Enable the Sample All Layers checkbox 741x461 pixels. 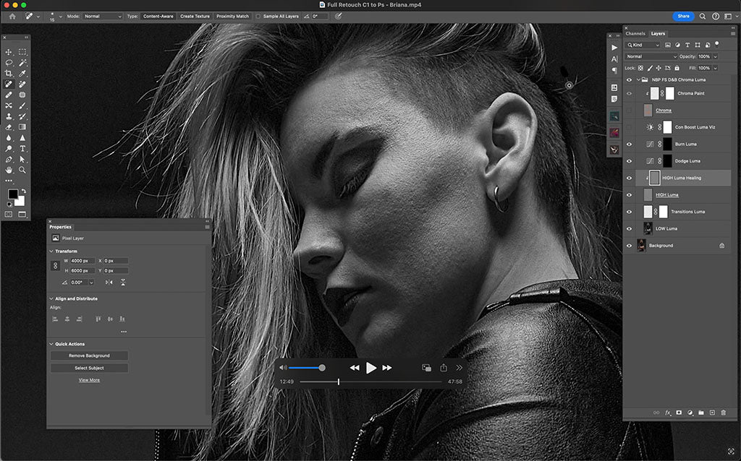click(x=258, y=16)
